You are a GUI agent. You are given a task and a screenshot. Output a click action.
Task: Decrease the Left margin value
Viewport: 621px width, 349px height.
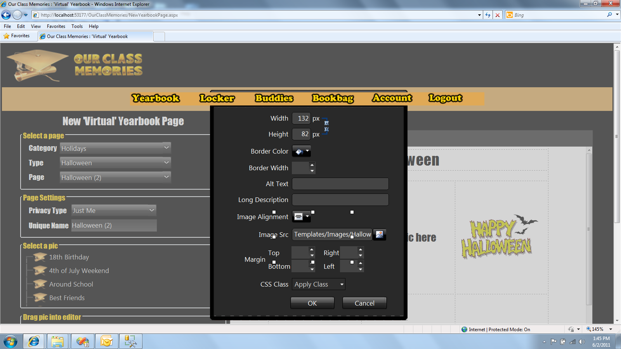361,269
